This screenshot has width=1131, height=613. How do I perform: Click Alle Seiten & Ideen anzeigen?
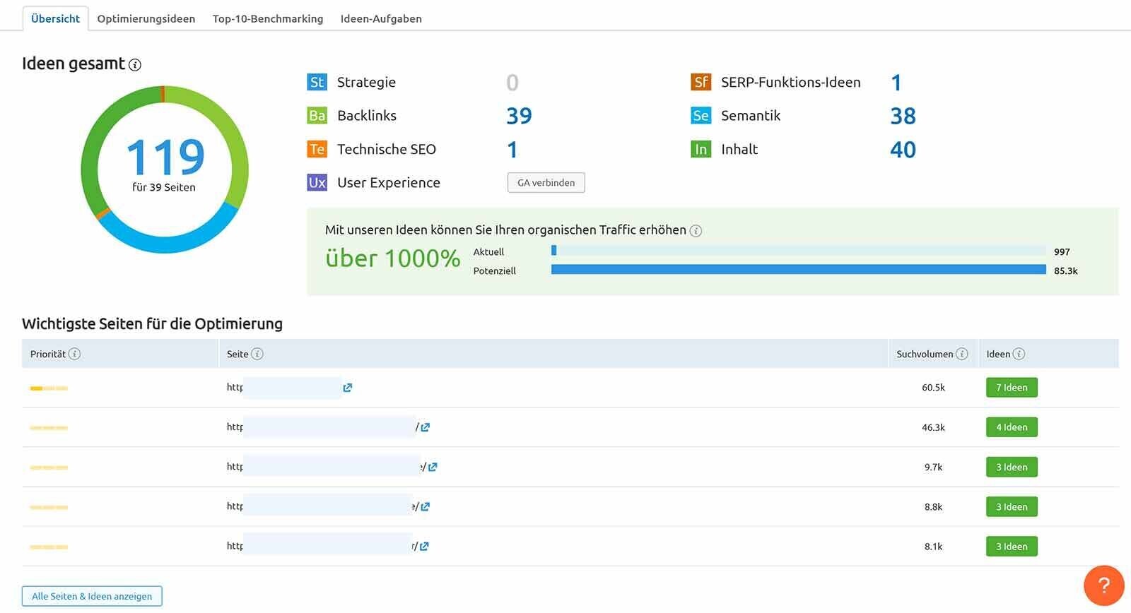point(92,596)
